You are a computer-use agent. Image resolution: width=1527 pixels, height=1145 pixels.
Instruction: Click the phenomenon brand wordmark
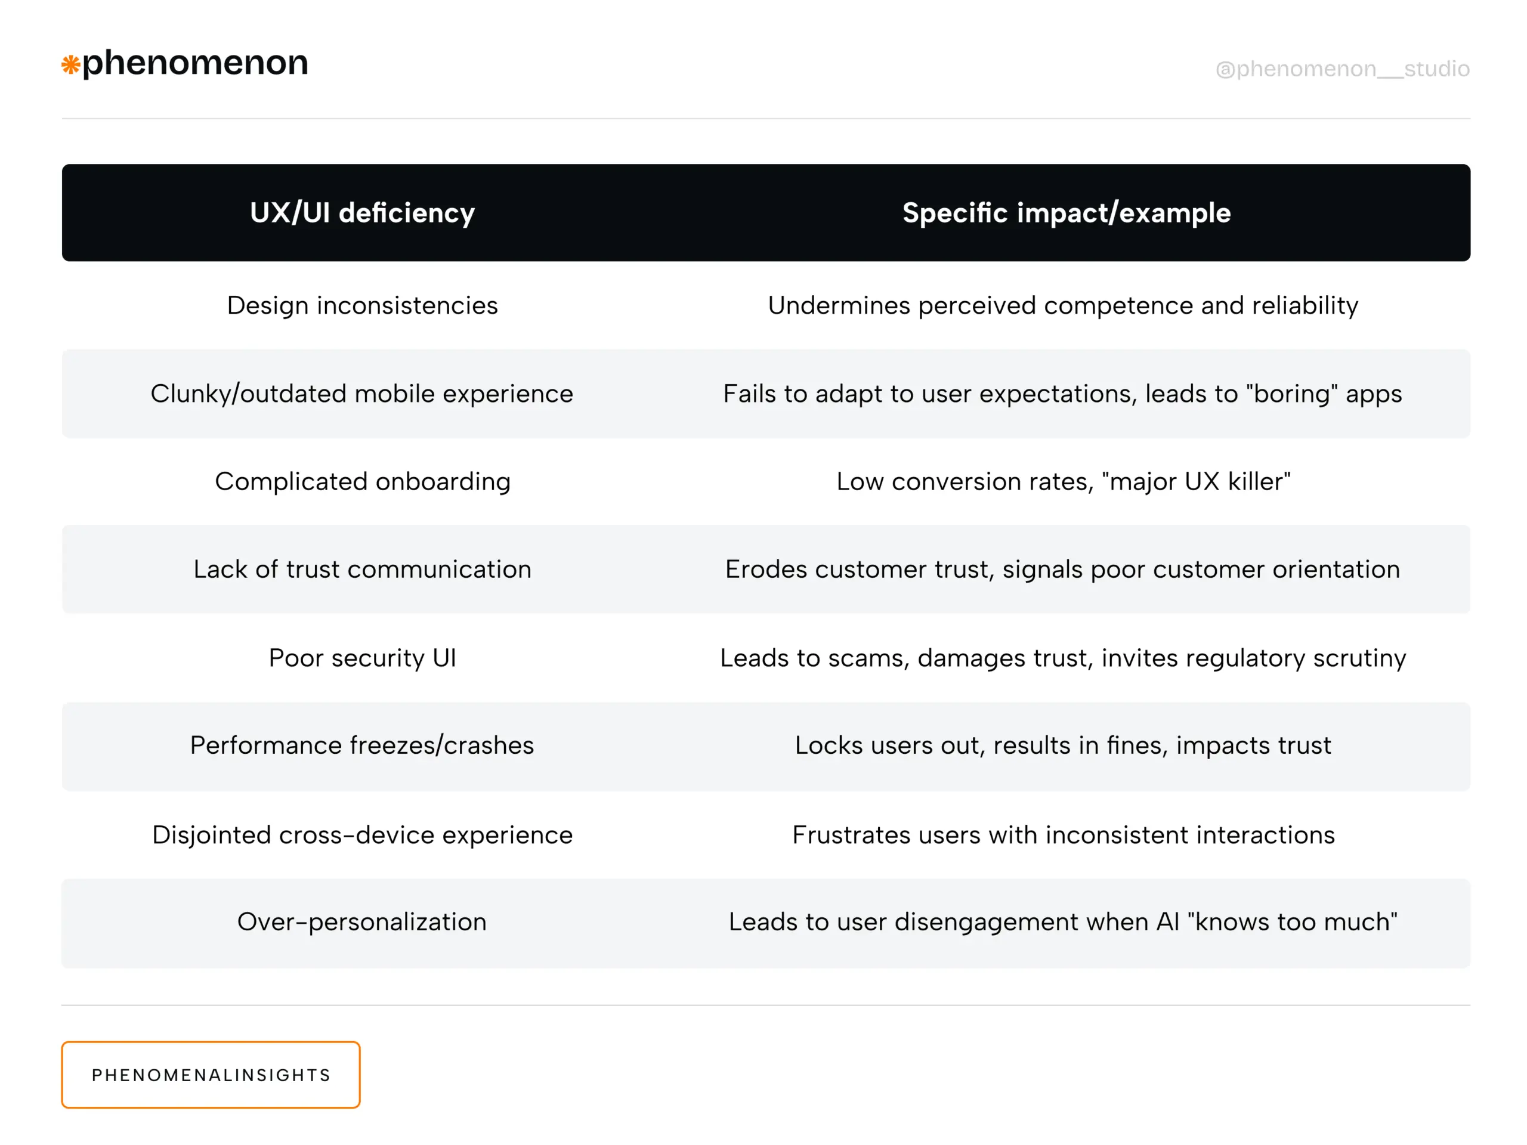coord(194,63)
